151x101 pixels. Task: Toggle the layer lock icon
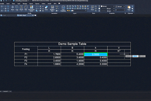pyautogui.click(x=70, y=11)
